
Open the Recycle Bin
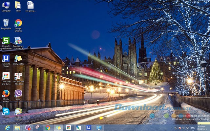pyautogui.click(x=6, y=23)
